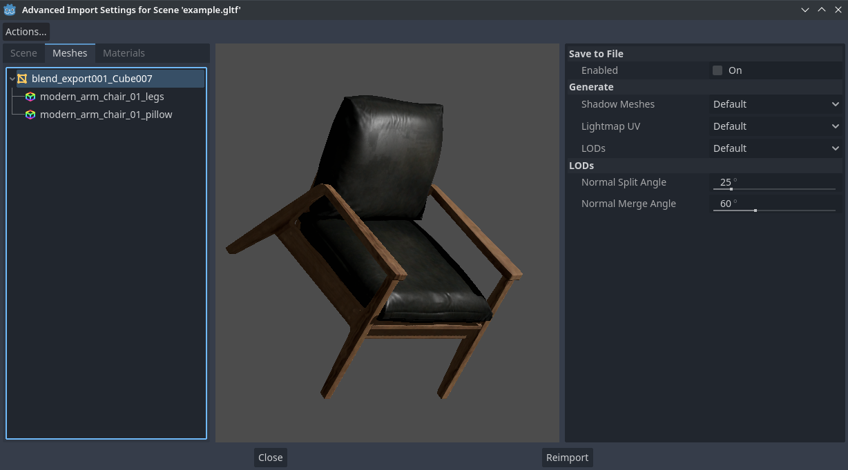This screenshot has height=470, width=848.
Task: Toggle the Save to File Enabled checkbox
Action: pos(717,70)
